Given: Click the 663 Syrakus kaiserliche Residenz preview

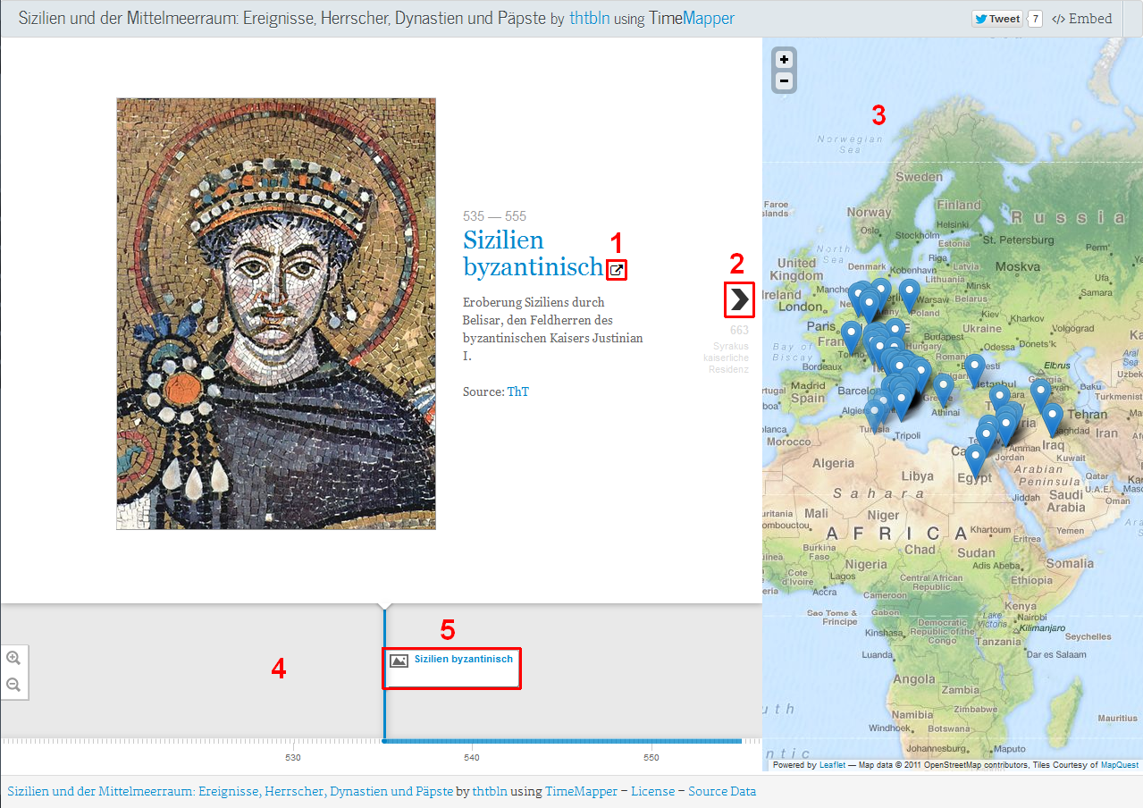Looking at the screenshot, I should tap(727, 349).
